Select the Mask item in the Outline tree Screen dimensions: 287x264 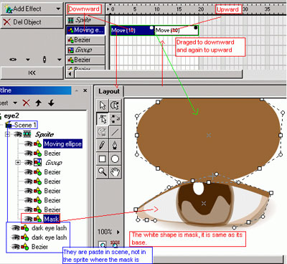tap(52, 219)
